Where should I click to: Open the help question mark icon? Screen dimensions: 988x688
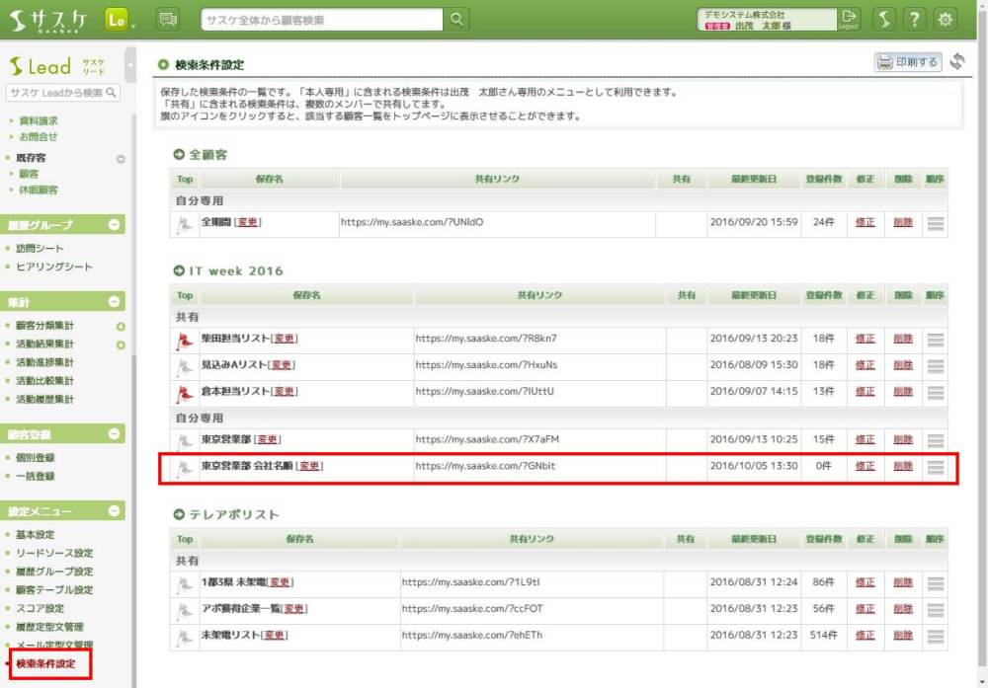click(916, 20)
